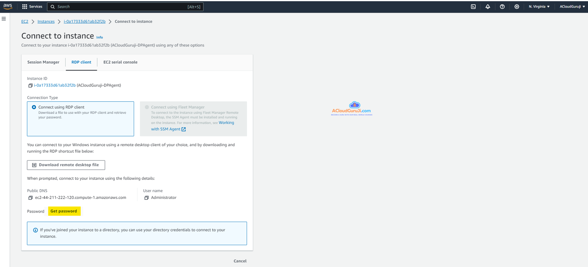Copy the Instance ID with copy icon
Screen dimensions: 588x267
coord(30,85)
